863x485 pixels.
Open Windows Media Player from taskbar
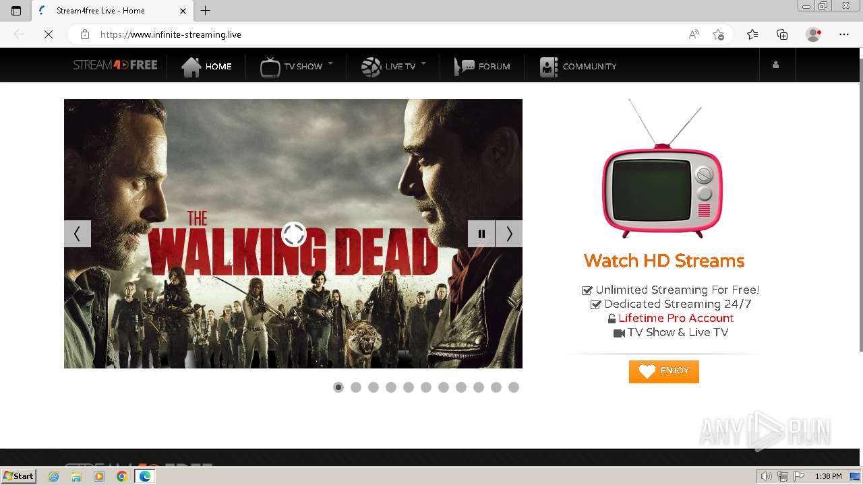click(x=99, y=476)
